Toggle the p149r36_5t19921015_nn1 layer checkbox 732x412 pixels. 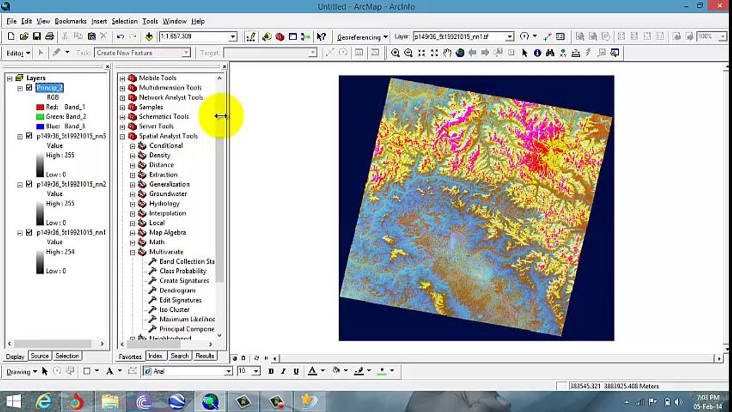point(29,232)
